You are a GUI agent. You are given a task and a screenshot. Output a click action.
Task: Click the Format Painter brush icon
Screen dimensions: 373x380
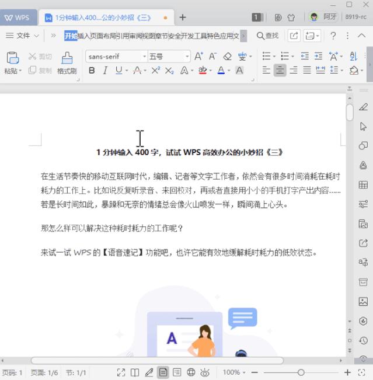coord(67,58)
